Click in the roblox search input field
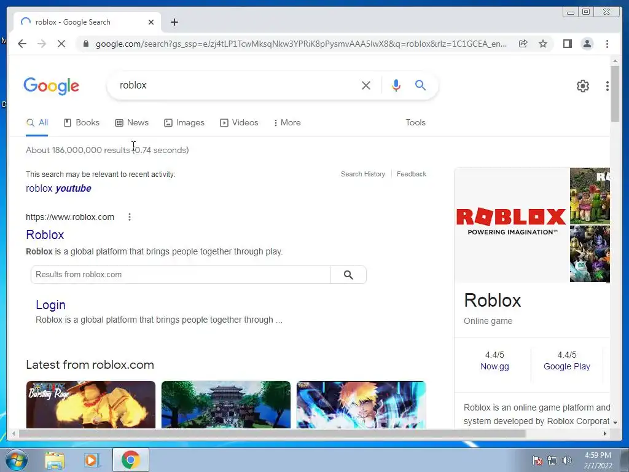Viewport: 629px width, 472px height. (236, 85)
